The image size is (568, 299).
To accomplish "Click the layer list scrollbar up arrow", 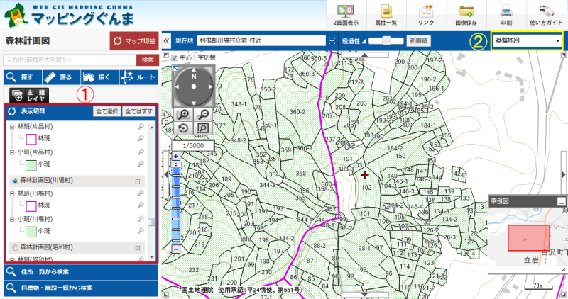I will click(152, 128).
